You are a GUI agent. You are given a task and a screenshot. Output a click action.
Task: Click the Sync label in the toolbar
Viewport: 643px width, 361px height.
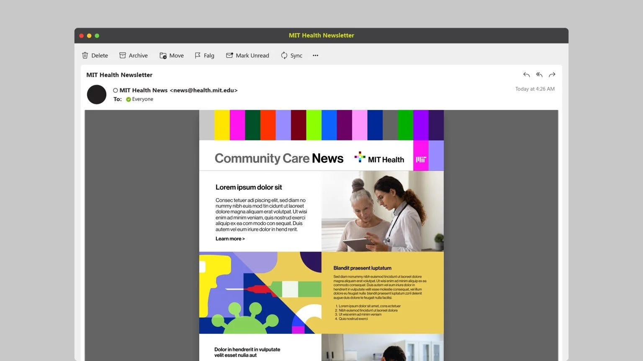(x=296, y=56)
